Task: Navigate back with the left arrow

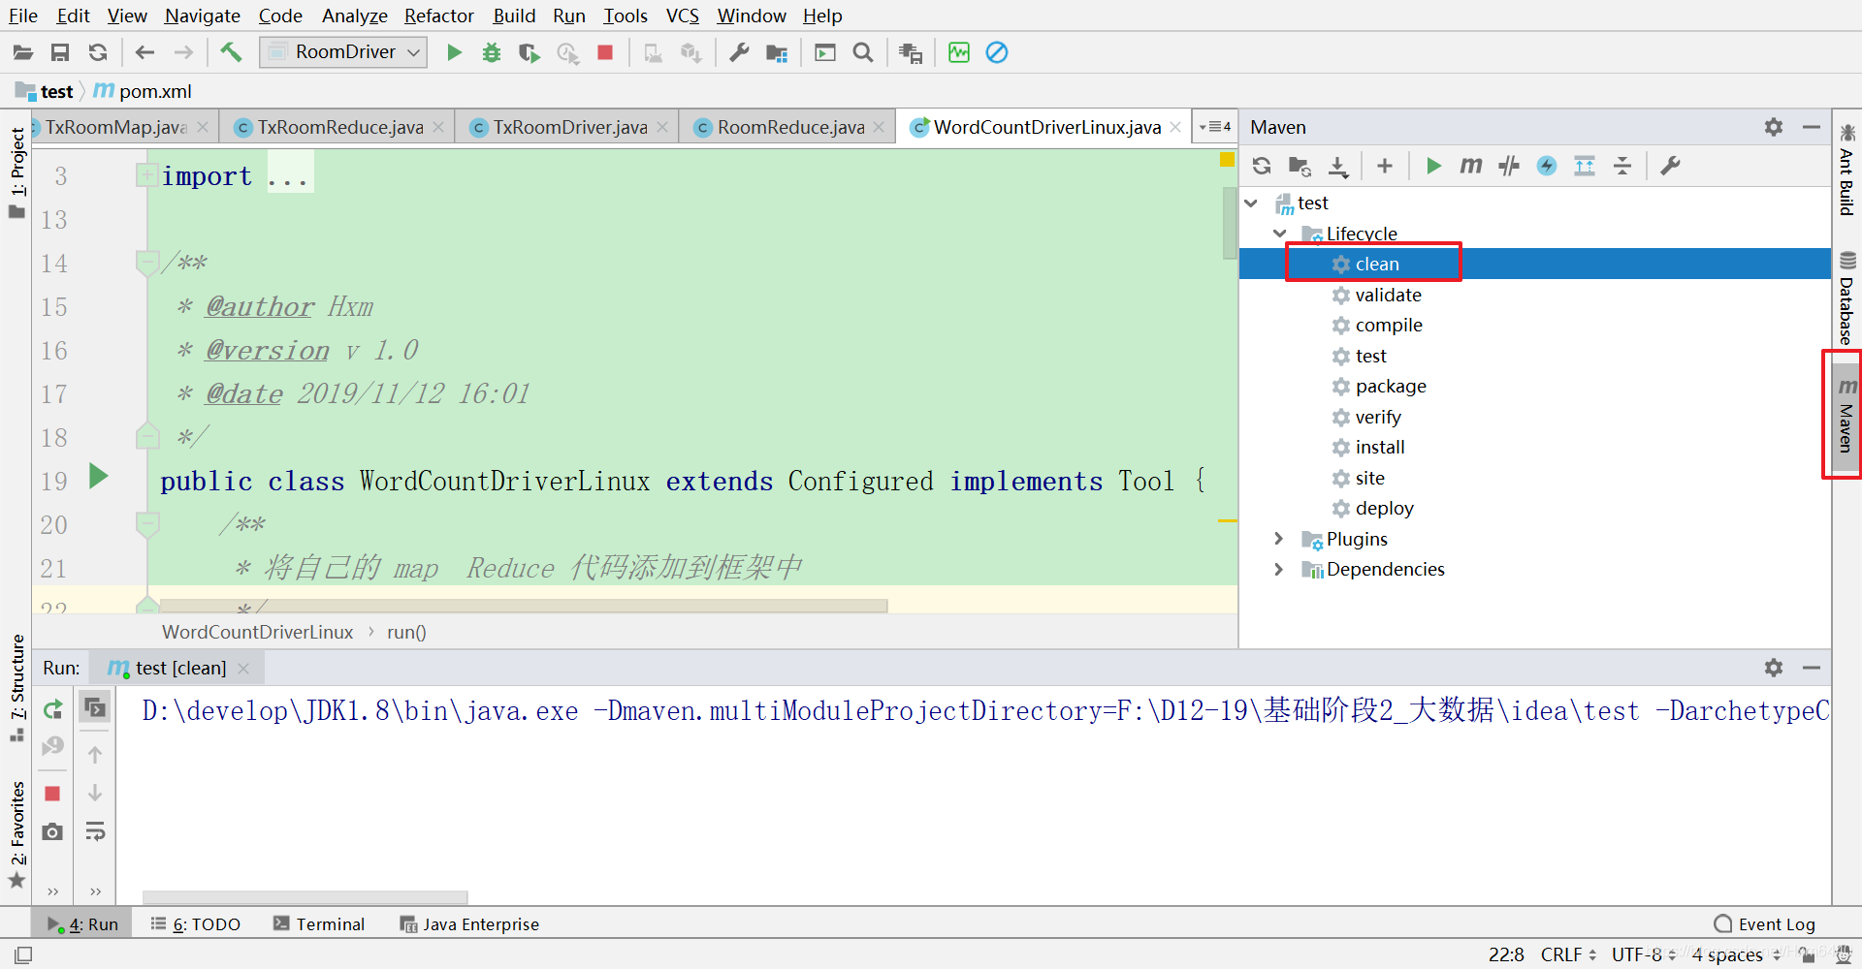Action: (145, 52)
